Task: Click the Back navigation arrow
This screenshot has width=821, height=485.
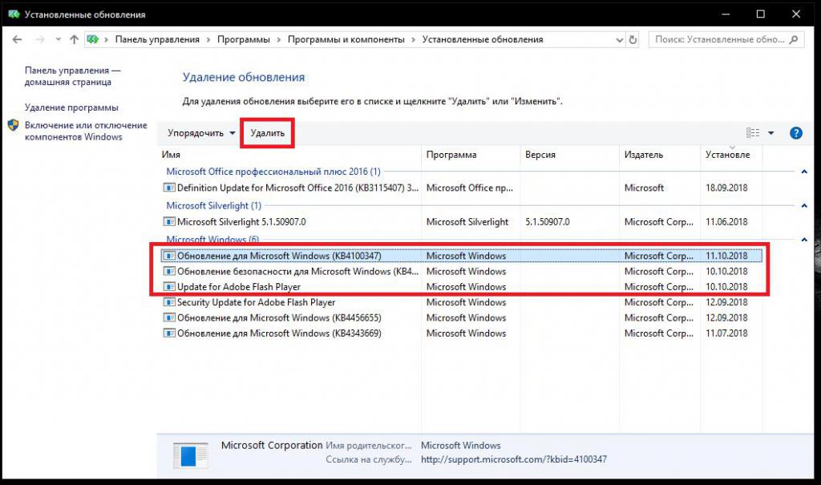Action: click(x=18, y=39)
